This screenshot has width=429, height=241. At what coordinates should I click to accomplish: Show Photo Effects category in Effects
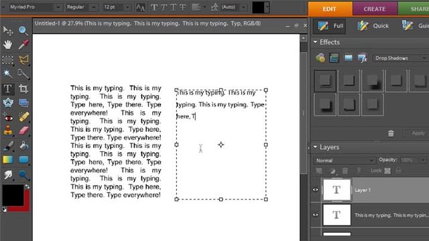(x=349, y=58)
